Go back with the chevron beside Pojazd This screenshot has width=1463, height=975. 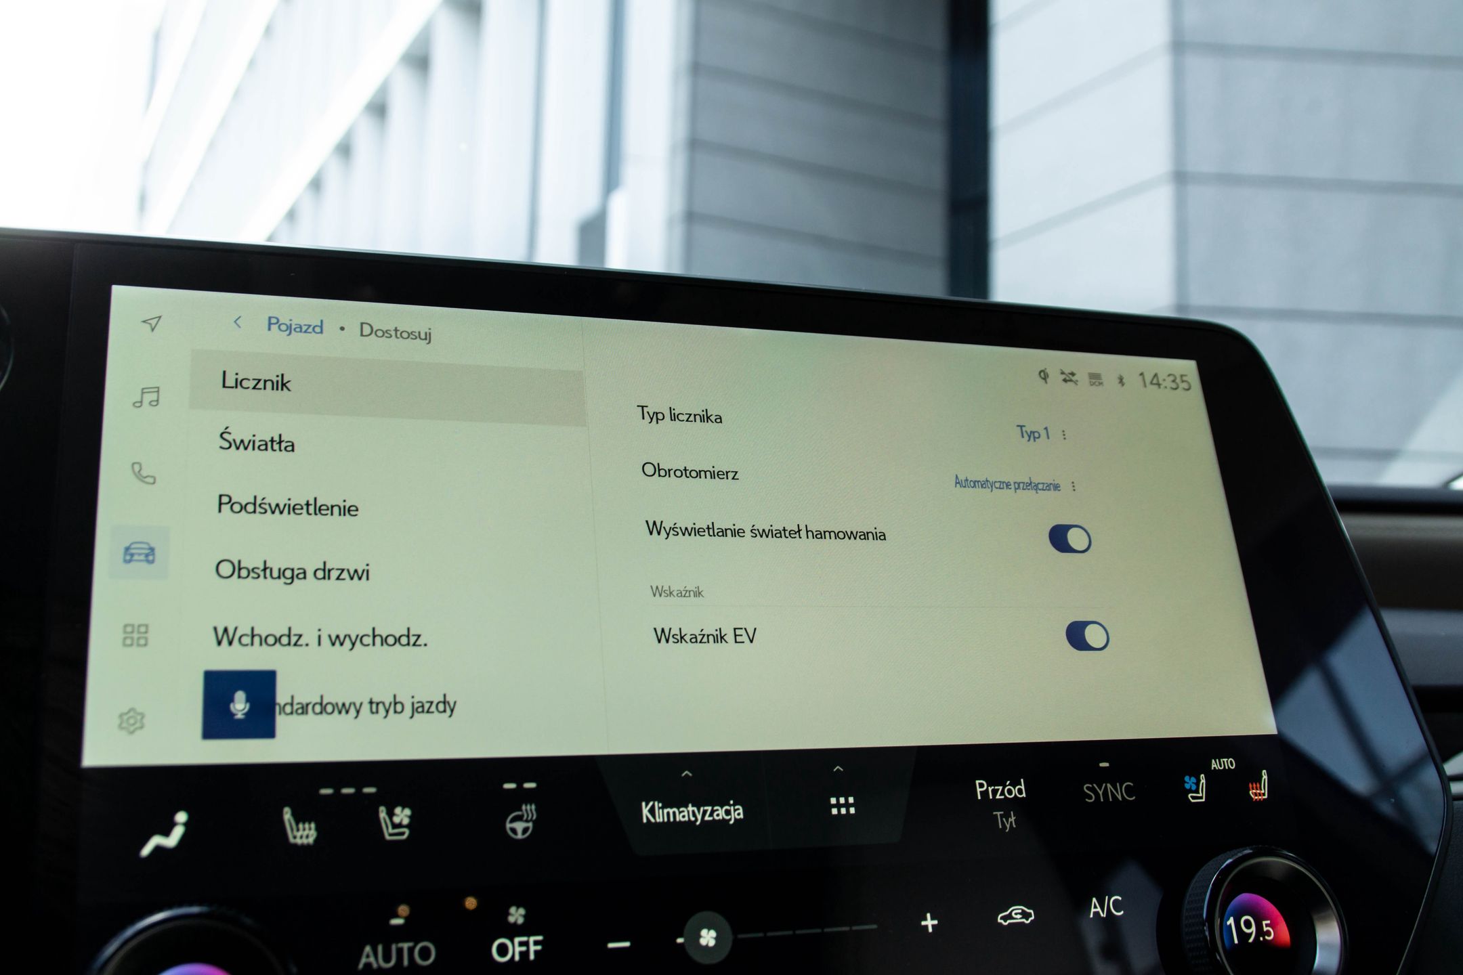pos(237,322)
